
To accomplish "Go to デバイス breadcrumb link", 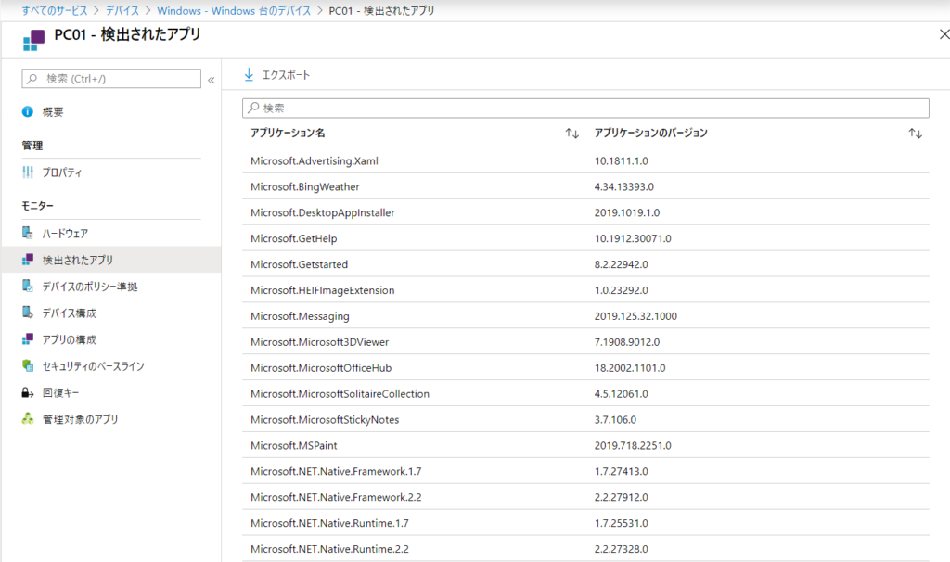I will [122, 11].
